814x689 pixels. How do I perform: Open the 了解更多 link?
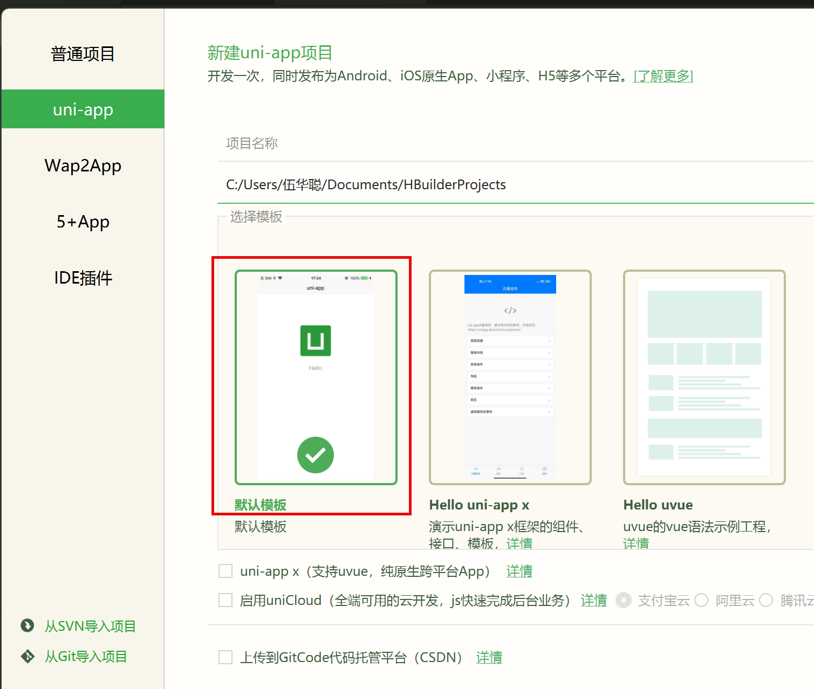(x=663, y=76)
